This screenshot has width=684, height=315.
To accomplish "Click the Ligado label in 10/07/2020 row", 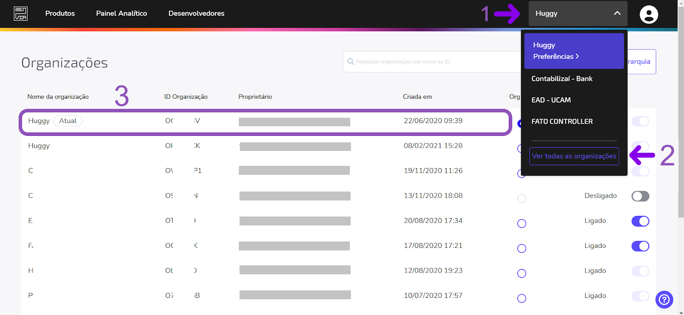I will coord(595,296).
